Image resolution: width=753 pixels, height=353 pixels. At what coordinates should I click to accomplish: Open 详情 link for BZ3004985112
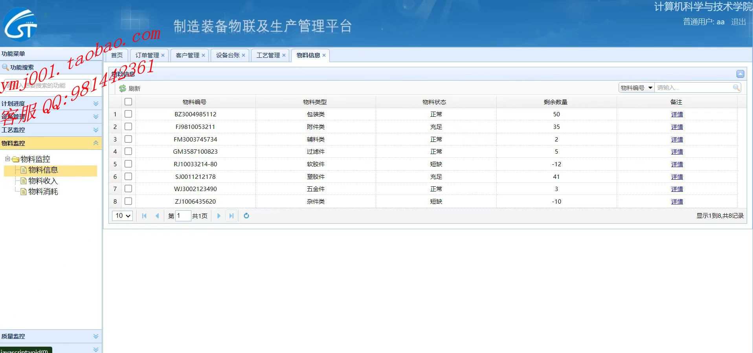[677, 114]
